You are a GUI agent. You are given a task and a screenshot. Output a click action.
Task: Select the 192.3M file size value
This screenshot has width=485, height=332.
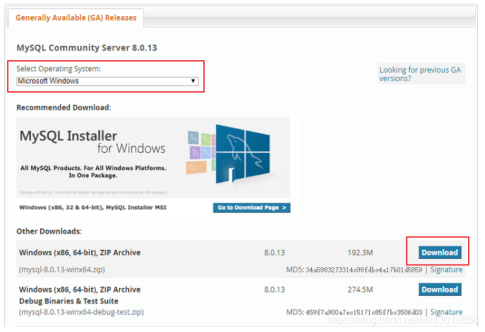(360, 253)
